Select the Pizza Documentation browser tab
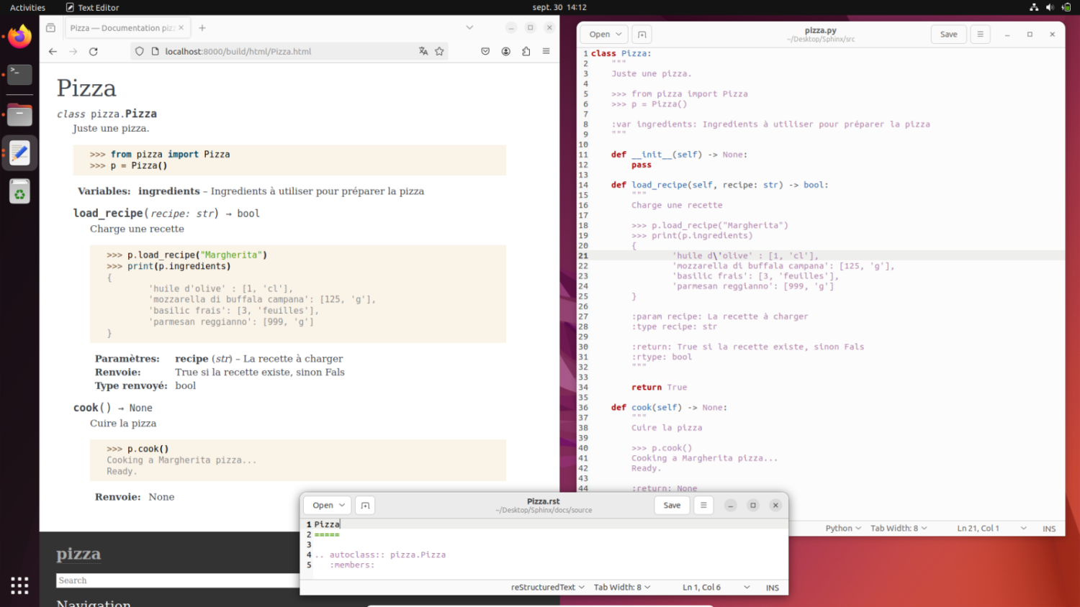The image size is (1080, 607). click(127, 28)
